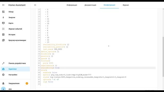Open the История chart icon
This screenshot has height=92, width=164.
3,34
